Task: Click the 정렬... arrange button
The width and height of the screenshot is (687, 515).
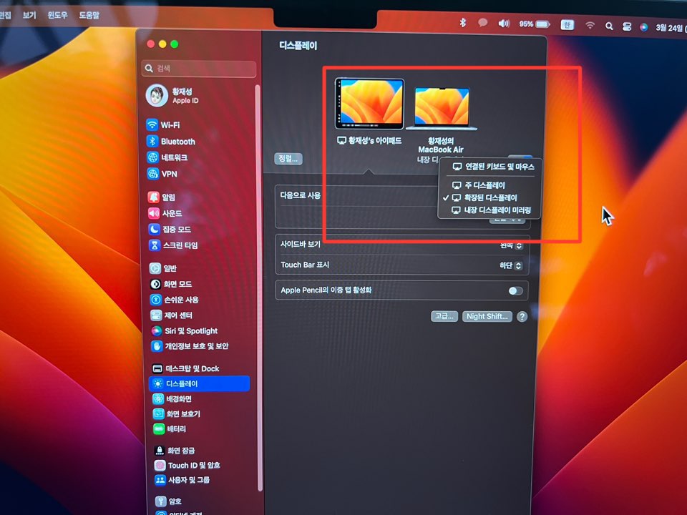Action: click(288, 159)
